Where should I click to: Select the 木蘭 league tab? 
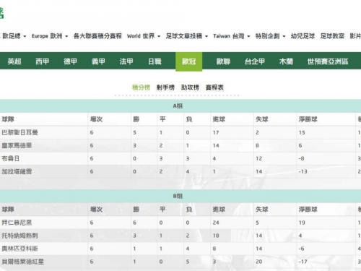[286, 61]
